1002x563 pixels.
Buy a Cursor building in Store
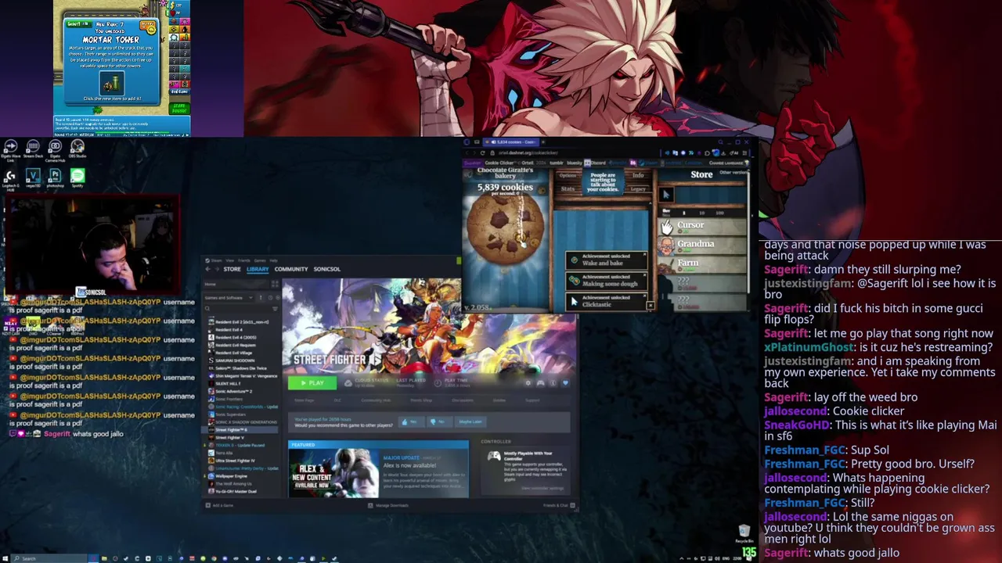pyautogui.click(x=703, y=227)
